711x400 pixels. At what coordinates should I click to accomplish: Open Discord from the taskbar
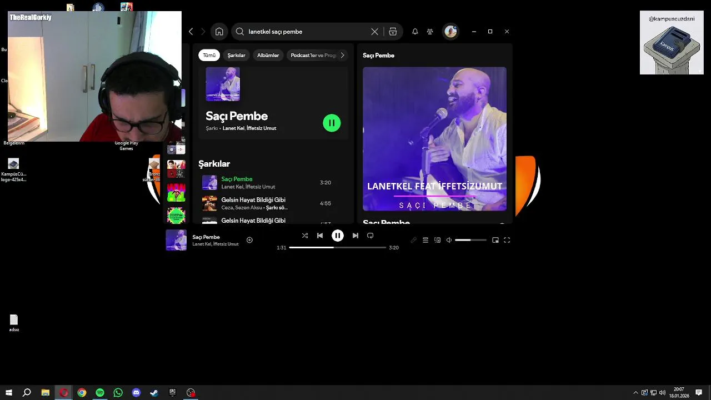[x=136, y=393]
